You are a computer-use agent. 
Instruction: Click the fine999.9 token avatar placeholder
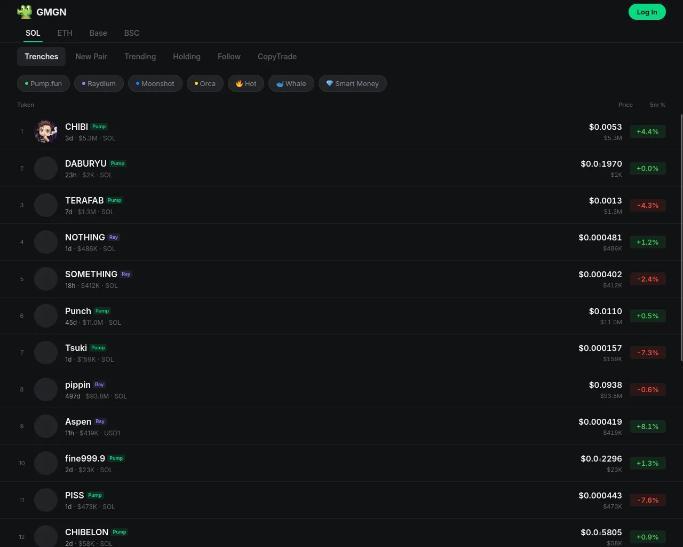coord(46,463)
